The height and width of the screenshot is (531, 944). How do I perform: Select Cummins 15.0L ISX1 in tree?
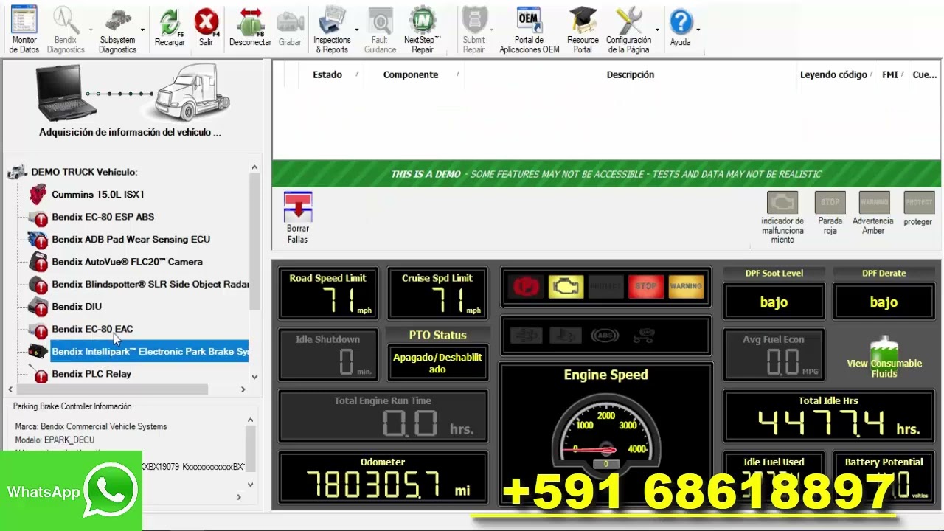[x=97, y=195]
